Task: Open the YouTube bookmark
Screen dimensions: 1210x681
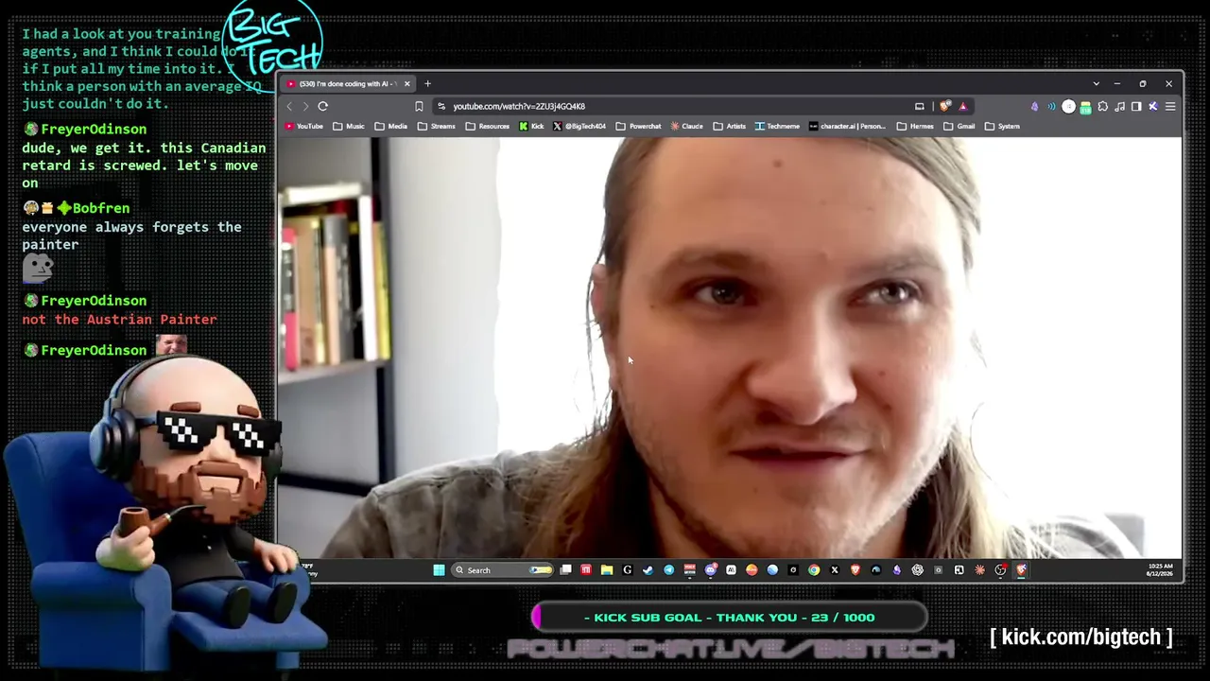Action: pyautogui.click(x=304, y=126)
